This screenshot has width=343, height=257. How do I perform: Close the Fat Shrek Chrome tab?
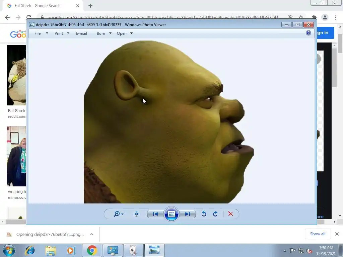pos(78,6)
